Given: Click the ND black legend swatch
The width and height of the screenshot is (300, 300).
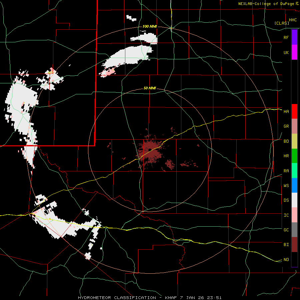Looking at the screenshot, I should point(294,259).
